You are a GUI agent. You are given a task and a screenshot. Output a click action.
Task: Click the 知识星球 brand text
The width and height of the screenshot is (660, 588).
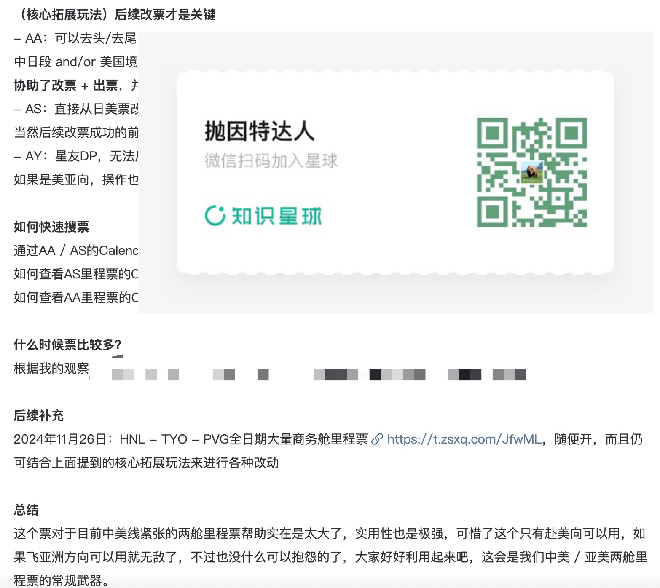(276, 216)
